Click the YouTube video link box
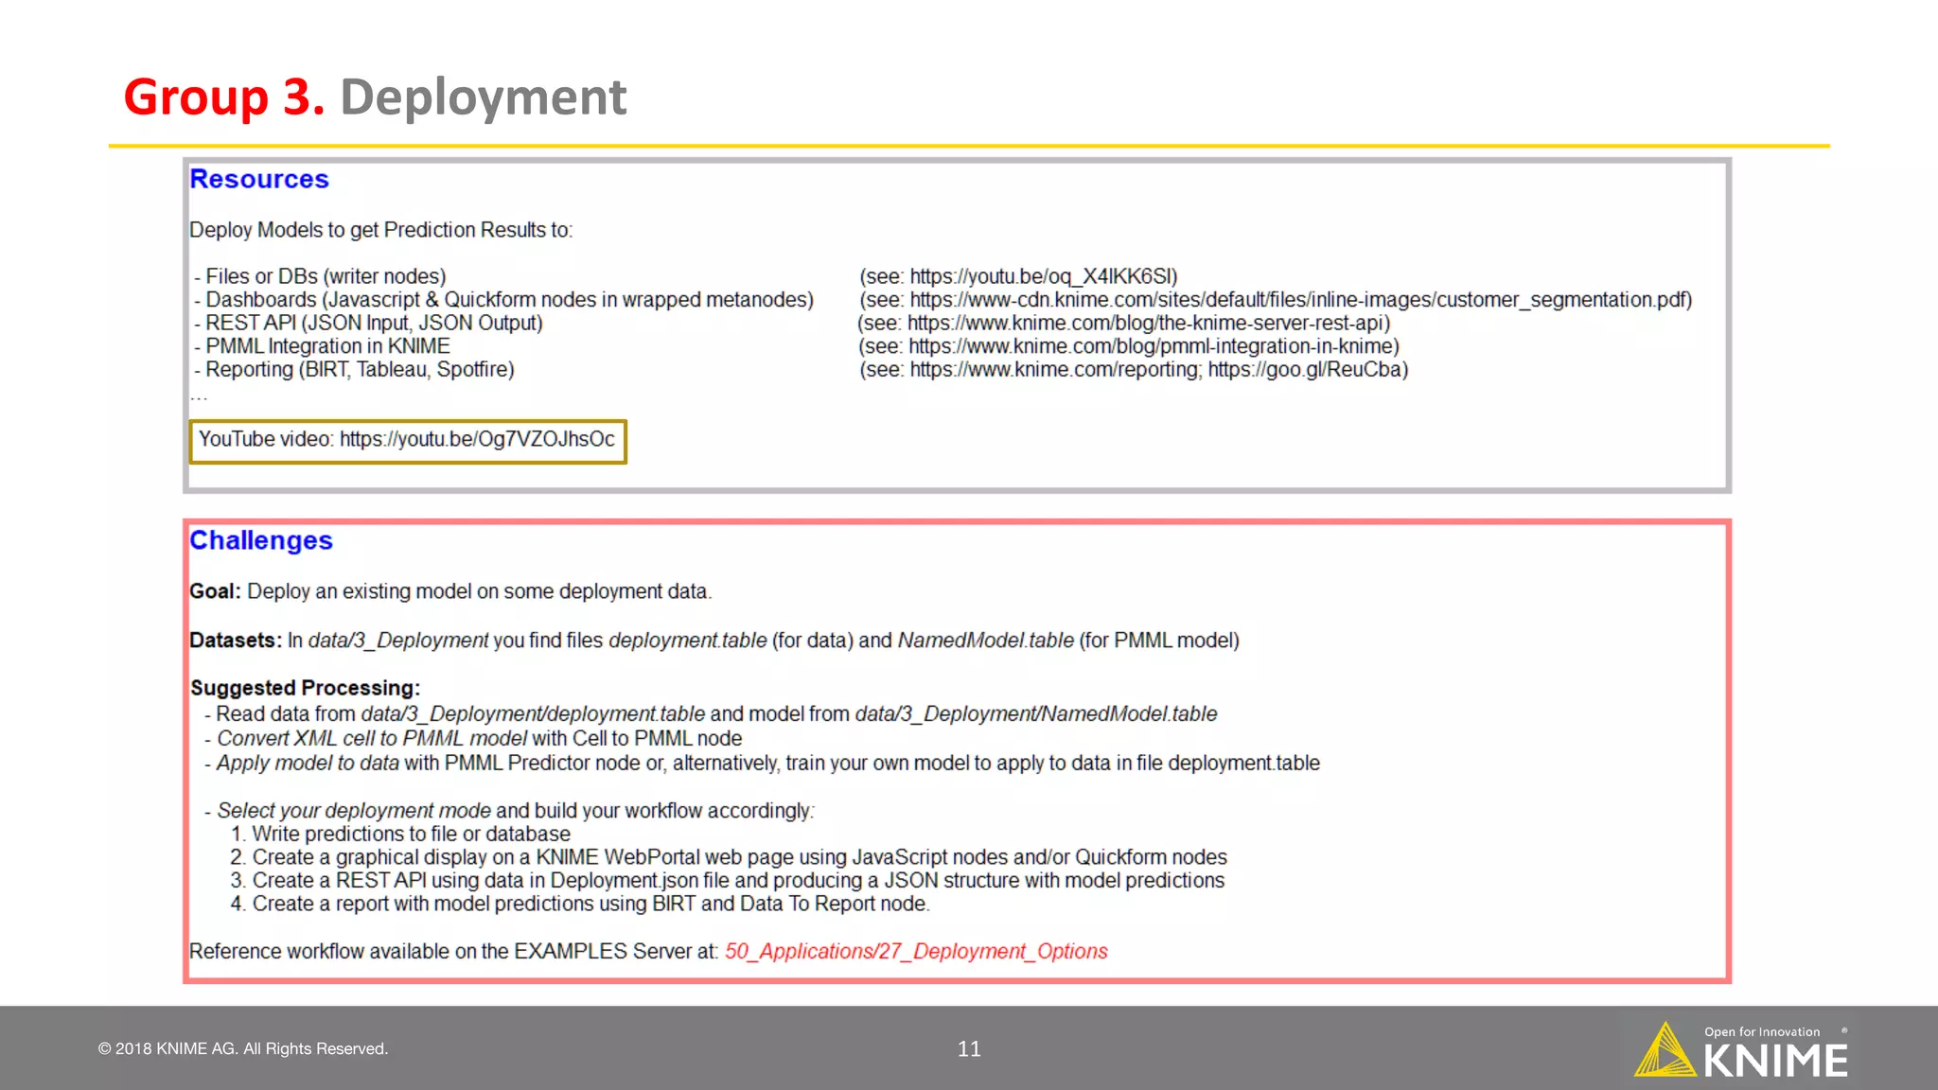 coord(408,440)
